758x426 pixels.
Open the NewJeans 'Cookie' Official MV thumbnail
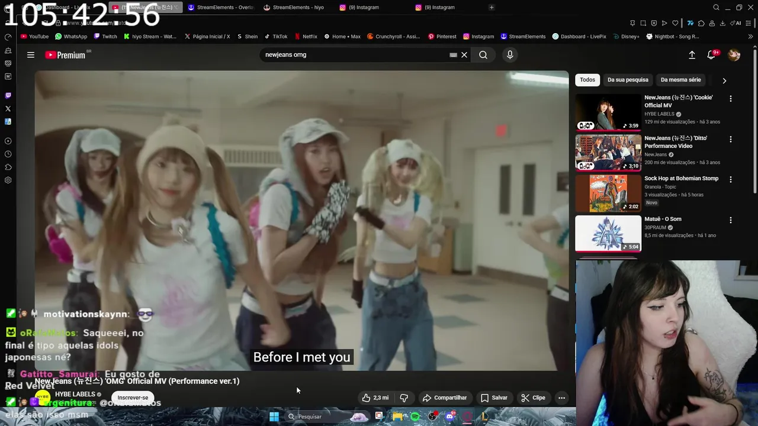(608, 112)
